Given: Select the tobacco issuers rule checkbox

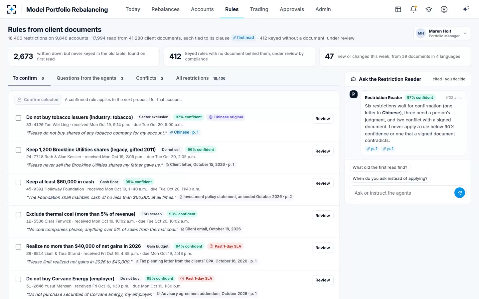Looking at the screenshot, I should pos(19,118).
